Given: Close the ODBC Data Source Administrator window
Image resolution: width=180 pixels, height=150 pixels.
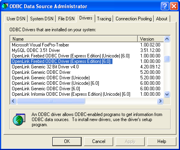Looking at the screenshot, I should pyautogui.click(x=174, y=6).
